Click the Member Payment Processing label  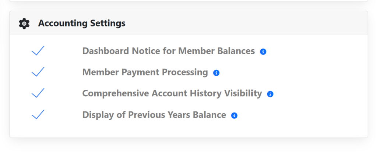[x=145, y=72]
